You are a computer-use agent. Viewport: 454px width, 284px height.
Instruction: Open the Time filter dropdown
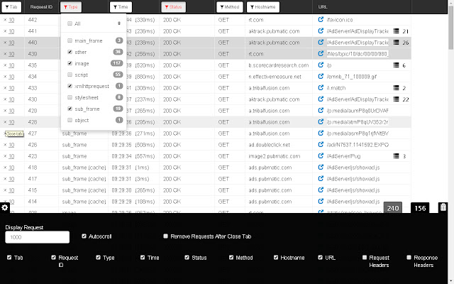121,7
